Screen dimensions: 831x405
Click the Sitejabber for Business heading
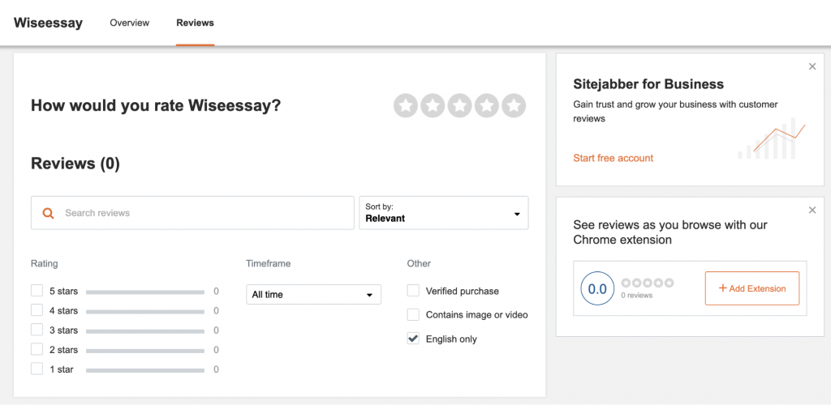648,84
